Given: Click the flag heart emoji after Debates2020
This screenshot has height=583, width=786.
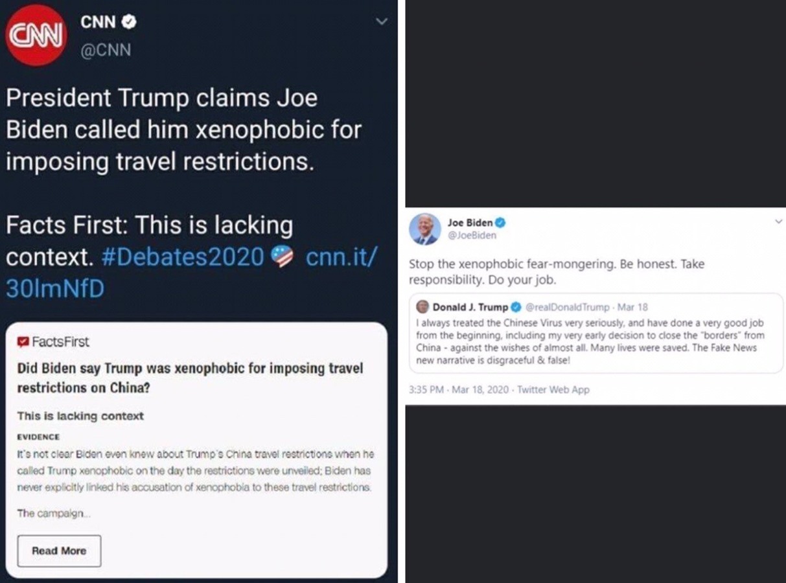Looking at the screenshot, I should [282, 257].
